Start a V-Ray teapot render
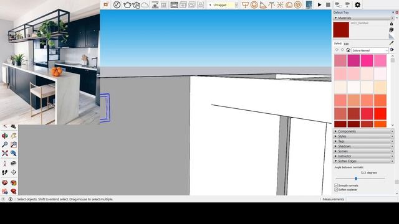This screenshot has height=224, width=399. coord(127,5)
